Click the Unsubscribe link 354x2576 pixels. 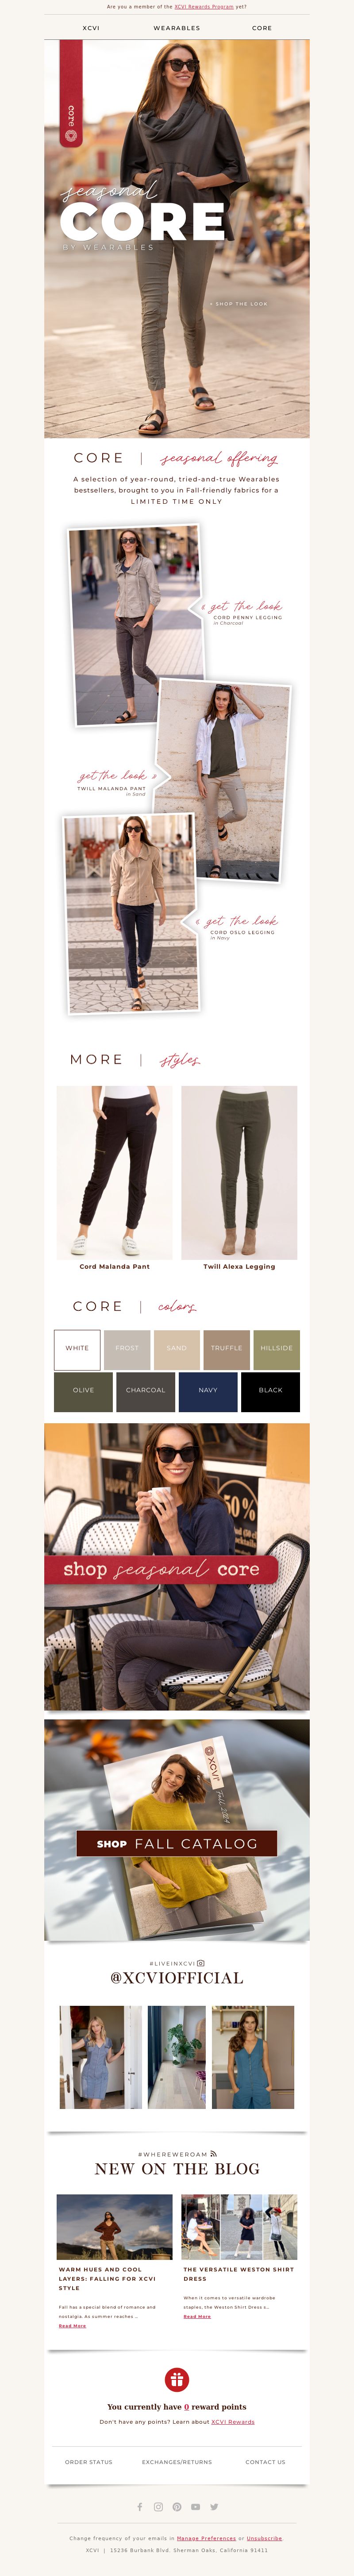coord(264,2538)
